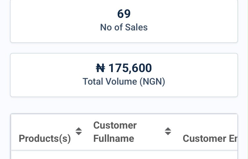Click the word Customer above Fullname
This screenshot has height=159, width=248.
[x=115, y=125]
